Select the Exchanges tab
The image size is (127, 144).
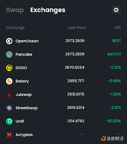48,10
